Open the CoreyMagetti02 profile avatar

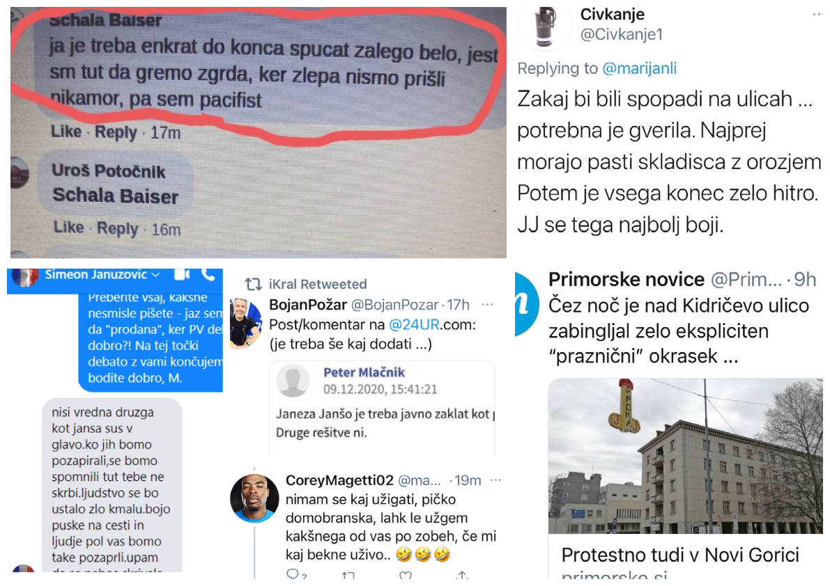point(254,498)
